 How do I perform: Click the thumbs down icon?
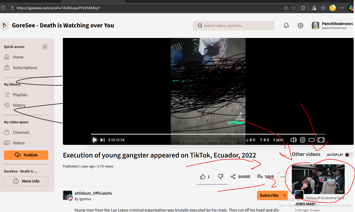click(x=221, y=177)
